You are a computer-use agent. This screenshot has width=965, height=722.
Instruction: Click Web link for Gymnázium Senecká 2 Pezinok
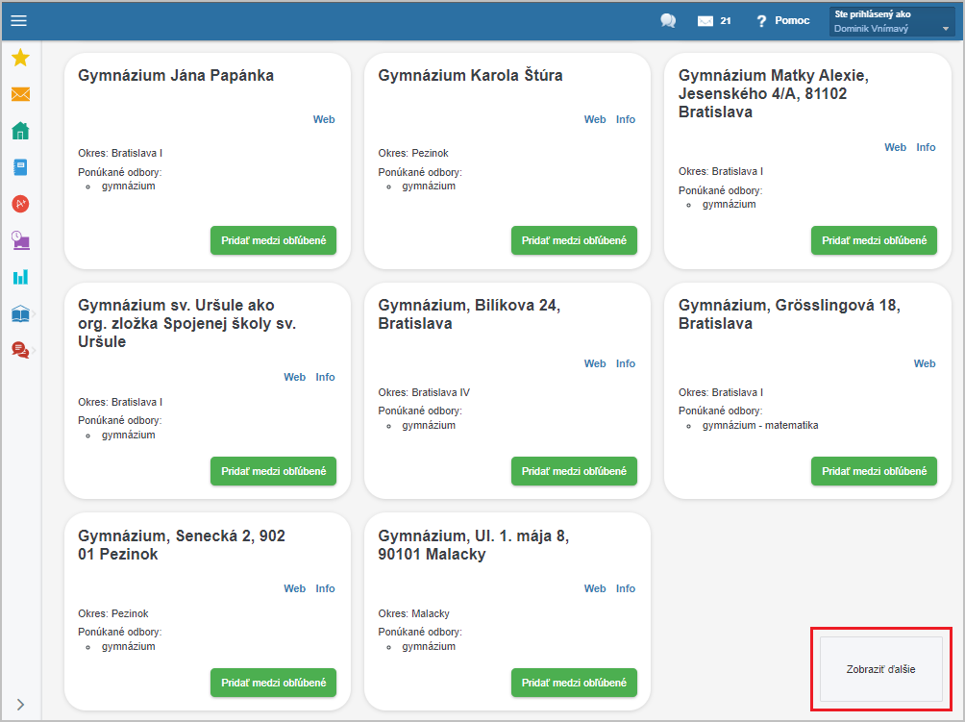(x=294, y=588)
